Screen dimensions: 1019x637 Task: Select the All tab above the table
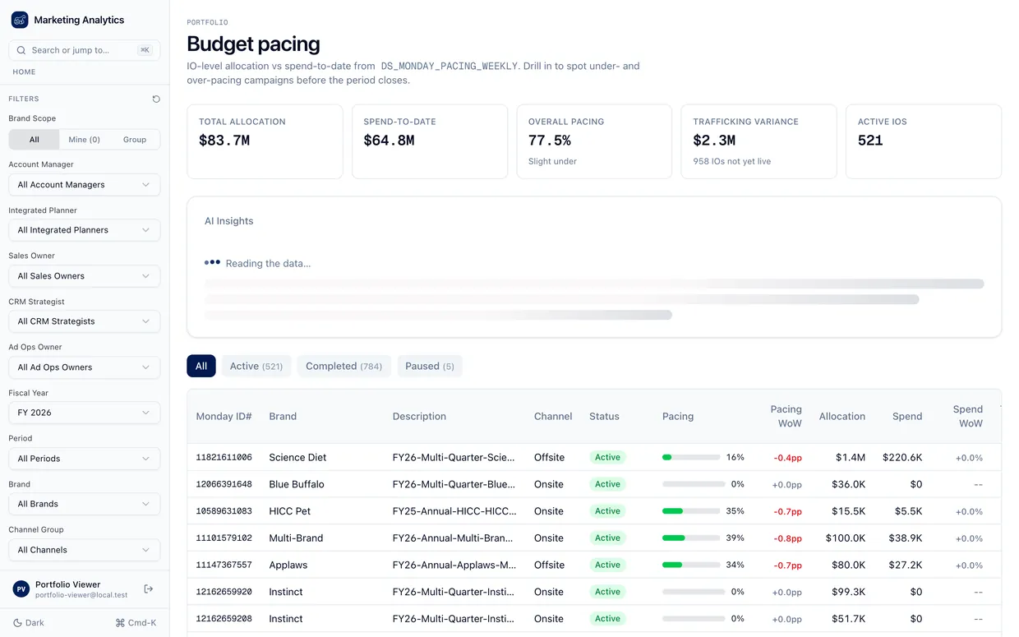[x=201, y=366]
